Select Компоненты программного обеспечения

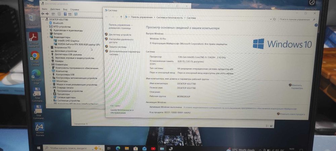[x=77, y=68]
